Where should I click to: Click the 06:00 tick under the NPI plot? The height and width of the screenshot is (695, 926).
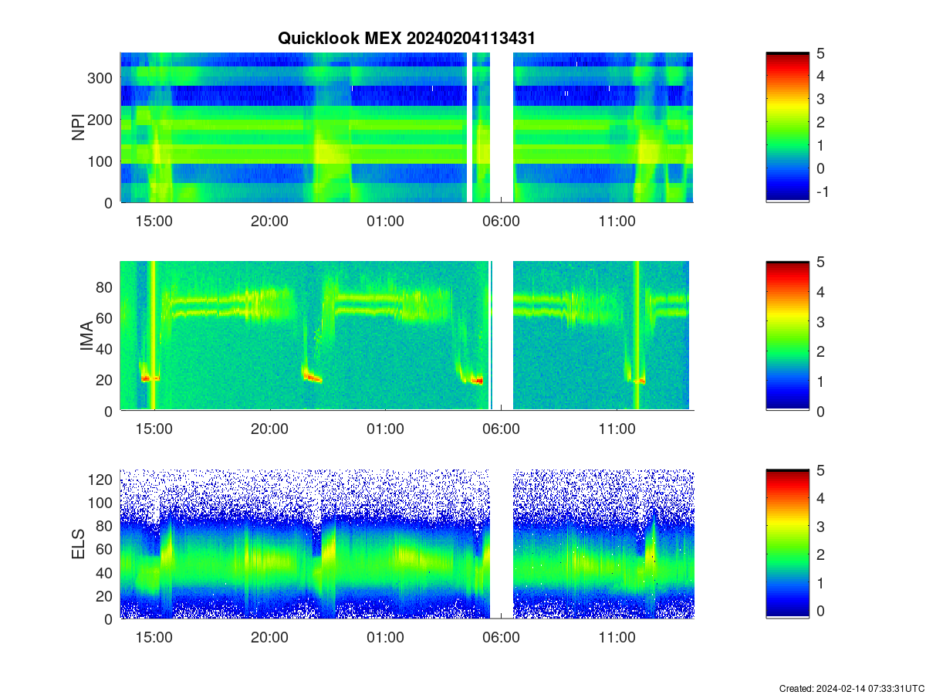501,221
